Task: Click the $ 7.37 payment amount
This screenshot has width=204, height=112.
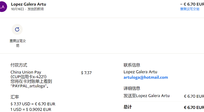Action: pyautogui.click(x=86, y=73)
